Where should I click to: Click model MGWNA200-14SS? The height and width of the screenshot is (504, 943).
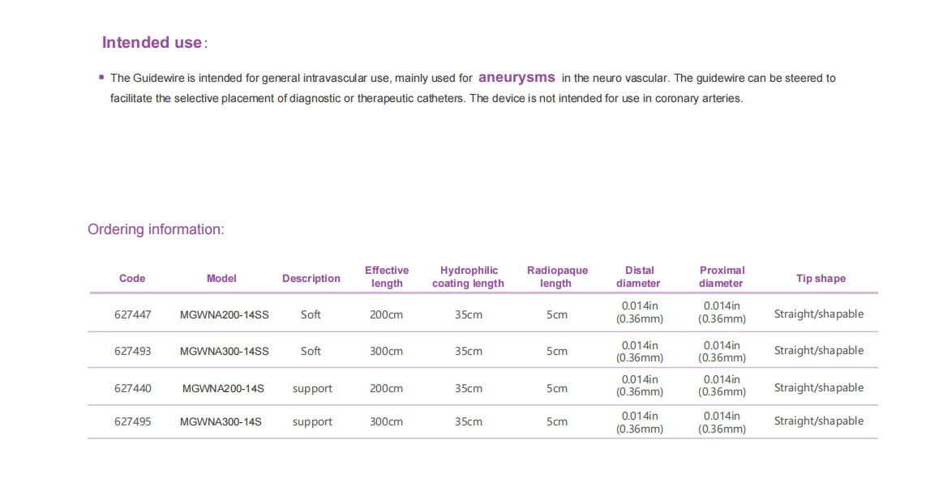[x=225, y=314]
